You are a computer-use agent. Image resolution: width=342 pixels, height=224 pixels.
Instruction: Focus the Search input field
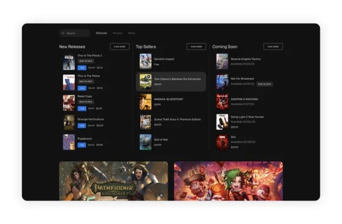tap(75, 33)
